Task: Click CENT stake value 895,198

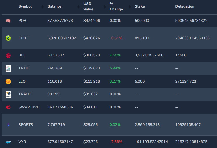Action: click(142, 38)
